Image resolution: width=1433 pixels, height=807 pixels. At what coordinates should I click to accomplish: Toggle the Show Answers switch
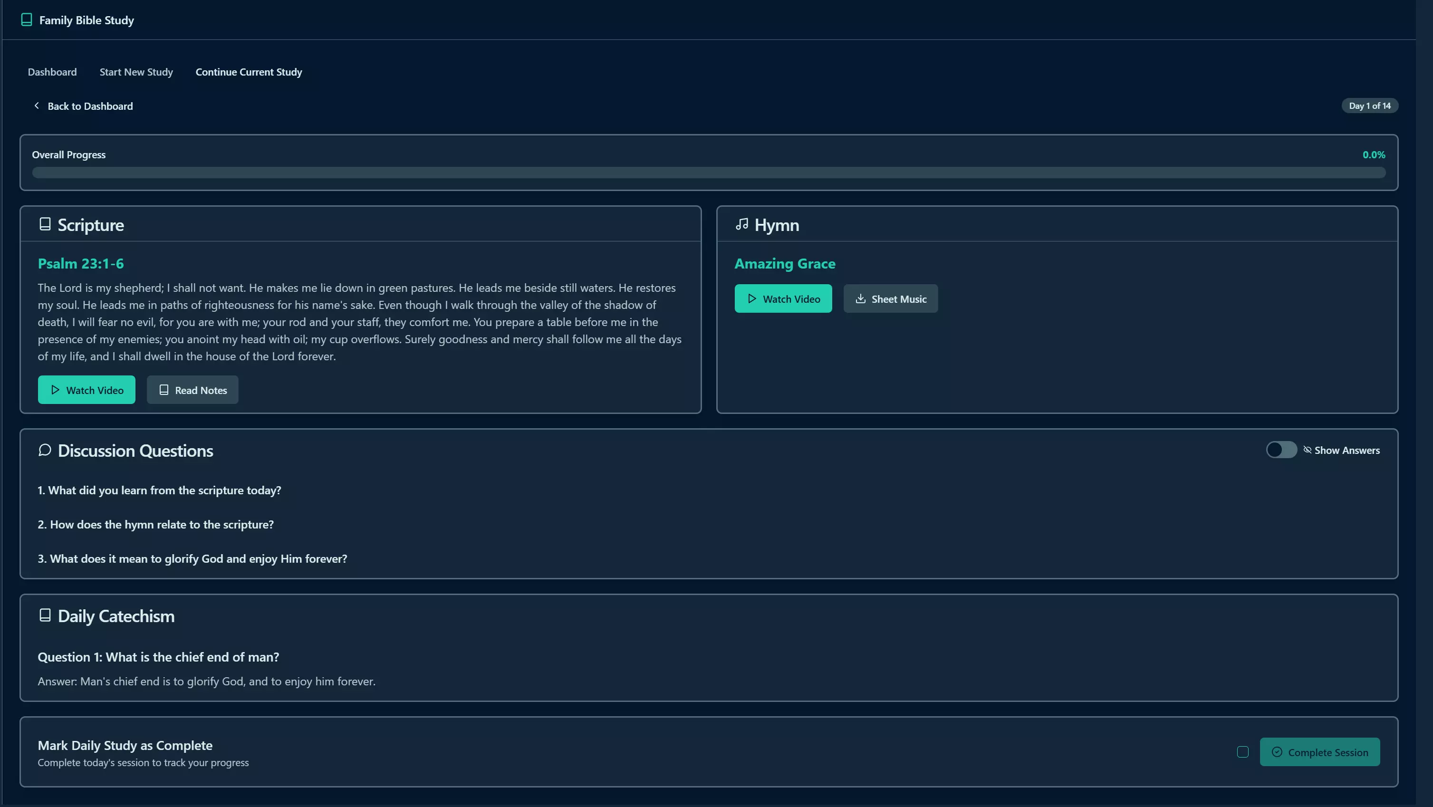(x=1281, y=450)
